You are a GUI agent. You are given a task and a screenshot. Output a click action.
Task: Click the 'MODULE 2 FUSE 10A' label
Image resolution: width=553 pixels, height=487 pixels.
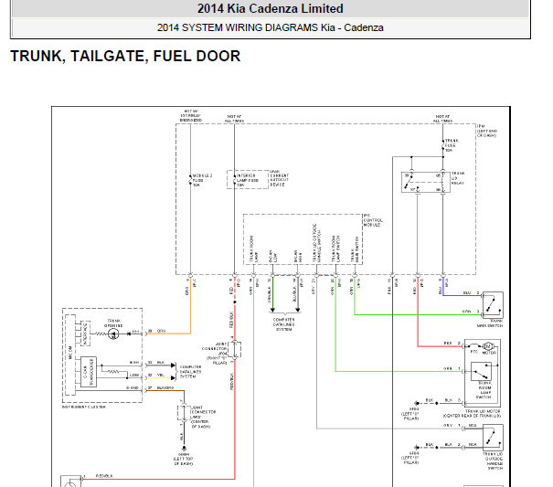tap(202, 180)
